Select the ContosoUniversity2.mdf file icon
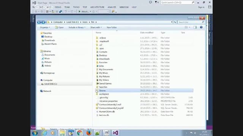 point(97,105)
